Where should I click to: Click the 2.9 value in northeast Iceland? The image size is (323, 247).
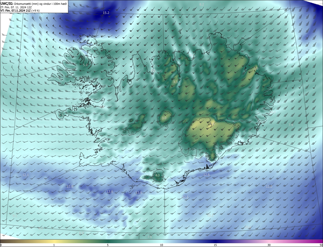click(256, 68)
